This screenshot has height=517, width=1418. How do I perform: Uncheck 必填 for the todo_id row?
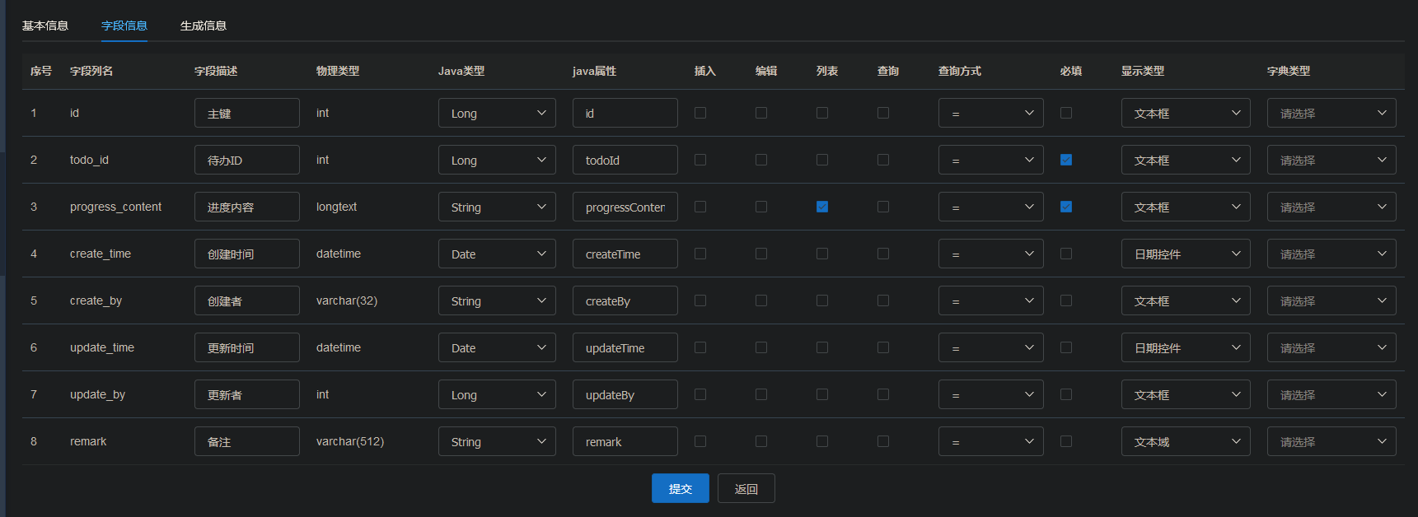click(x=1065, y=160)
